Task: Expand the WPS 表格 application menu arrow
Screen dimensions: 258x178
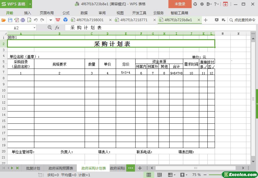Action: (30, 4)
